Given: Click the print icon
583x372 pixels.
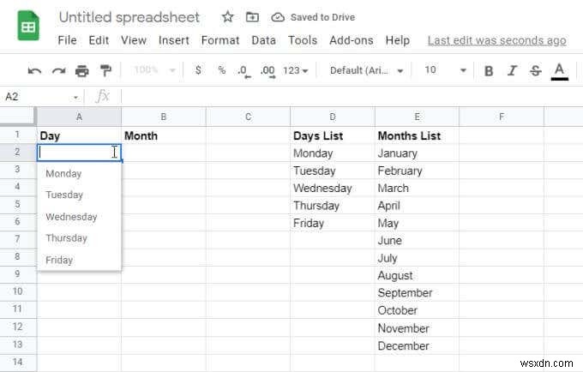Looking at the screenshot, I should point(82,71).
